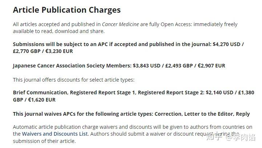
Task: Click the Reply article type text
Action: pos(243,114)
